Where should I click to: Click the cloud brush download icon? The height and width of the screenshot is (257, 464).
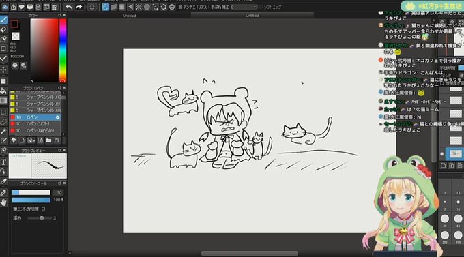coord(14,140)
